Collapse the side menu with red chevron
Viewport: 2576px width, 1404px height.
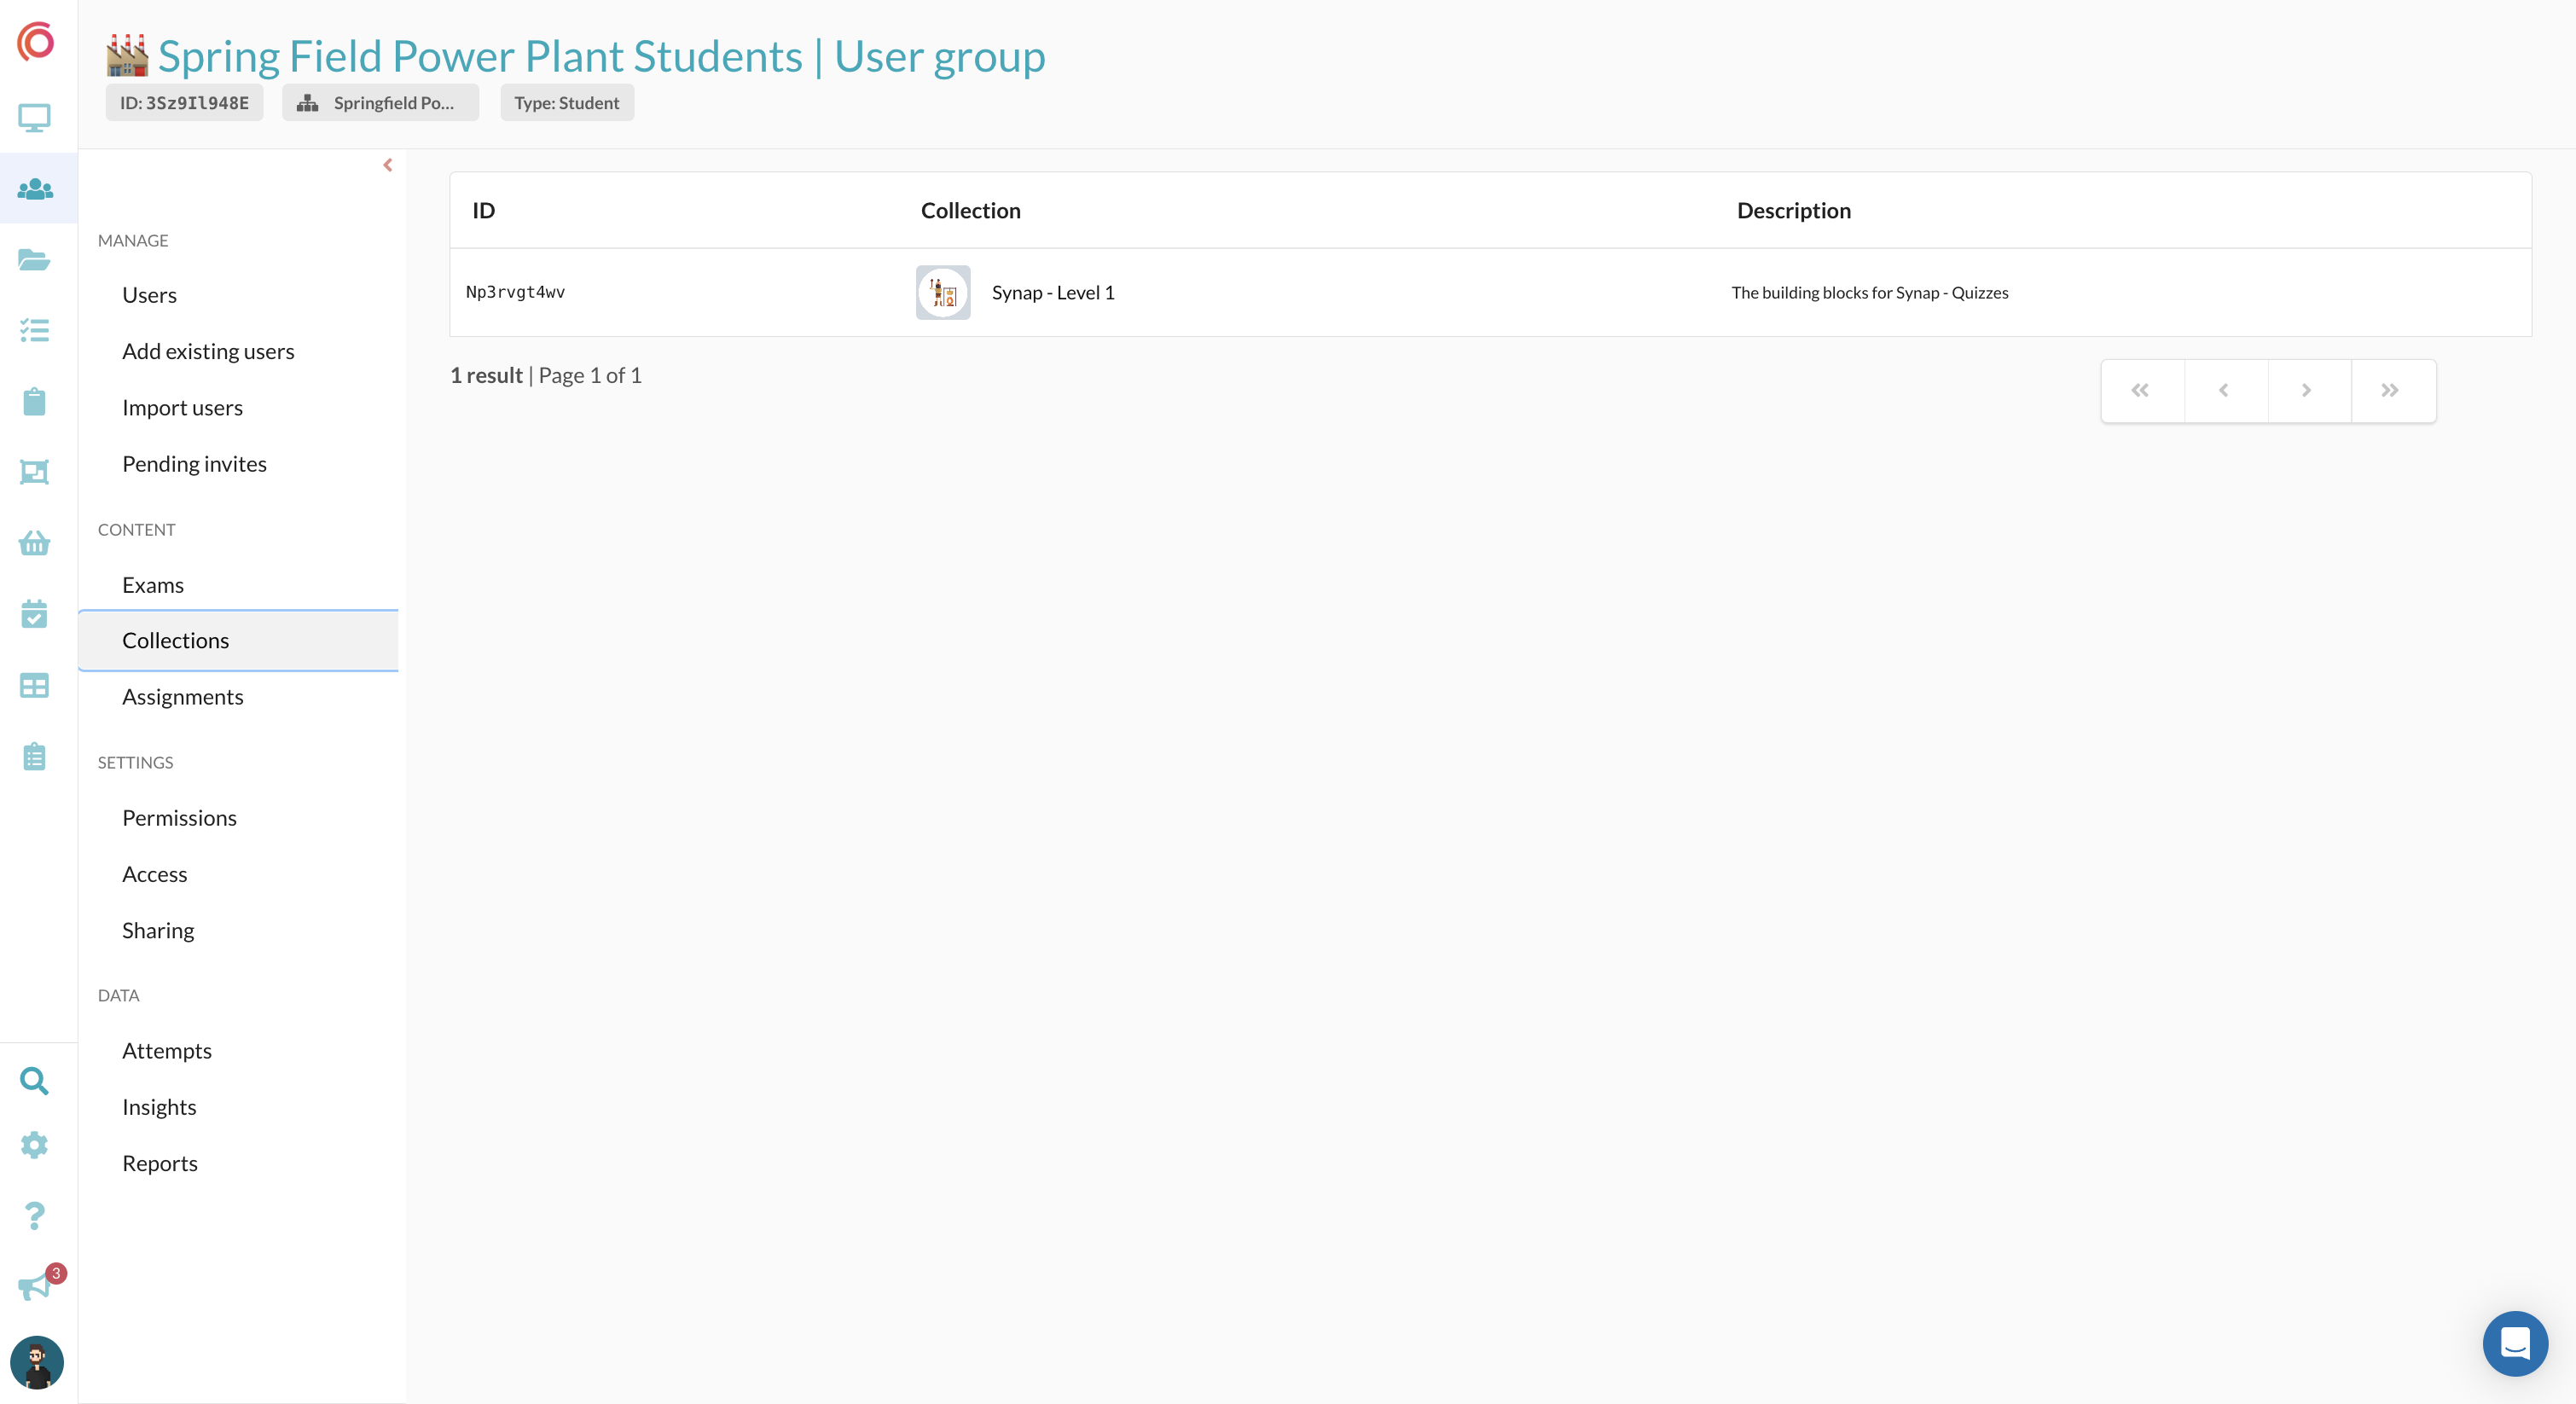(x=388, y=165)
